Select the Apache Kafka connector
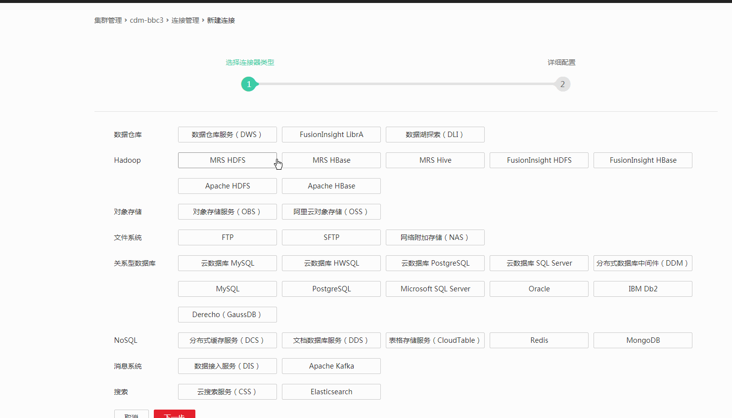 coord(331,366)
